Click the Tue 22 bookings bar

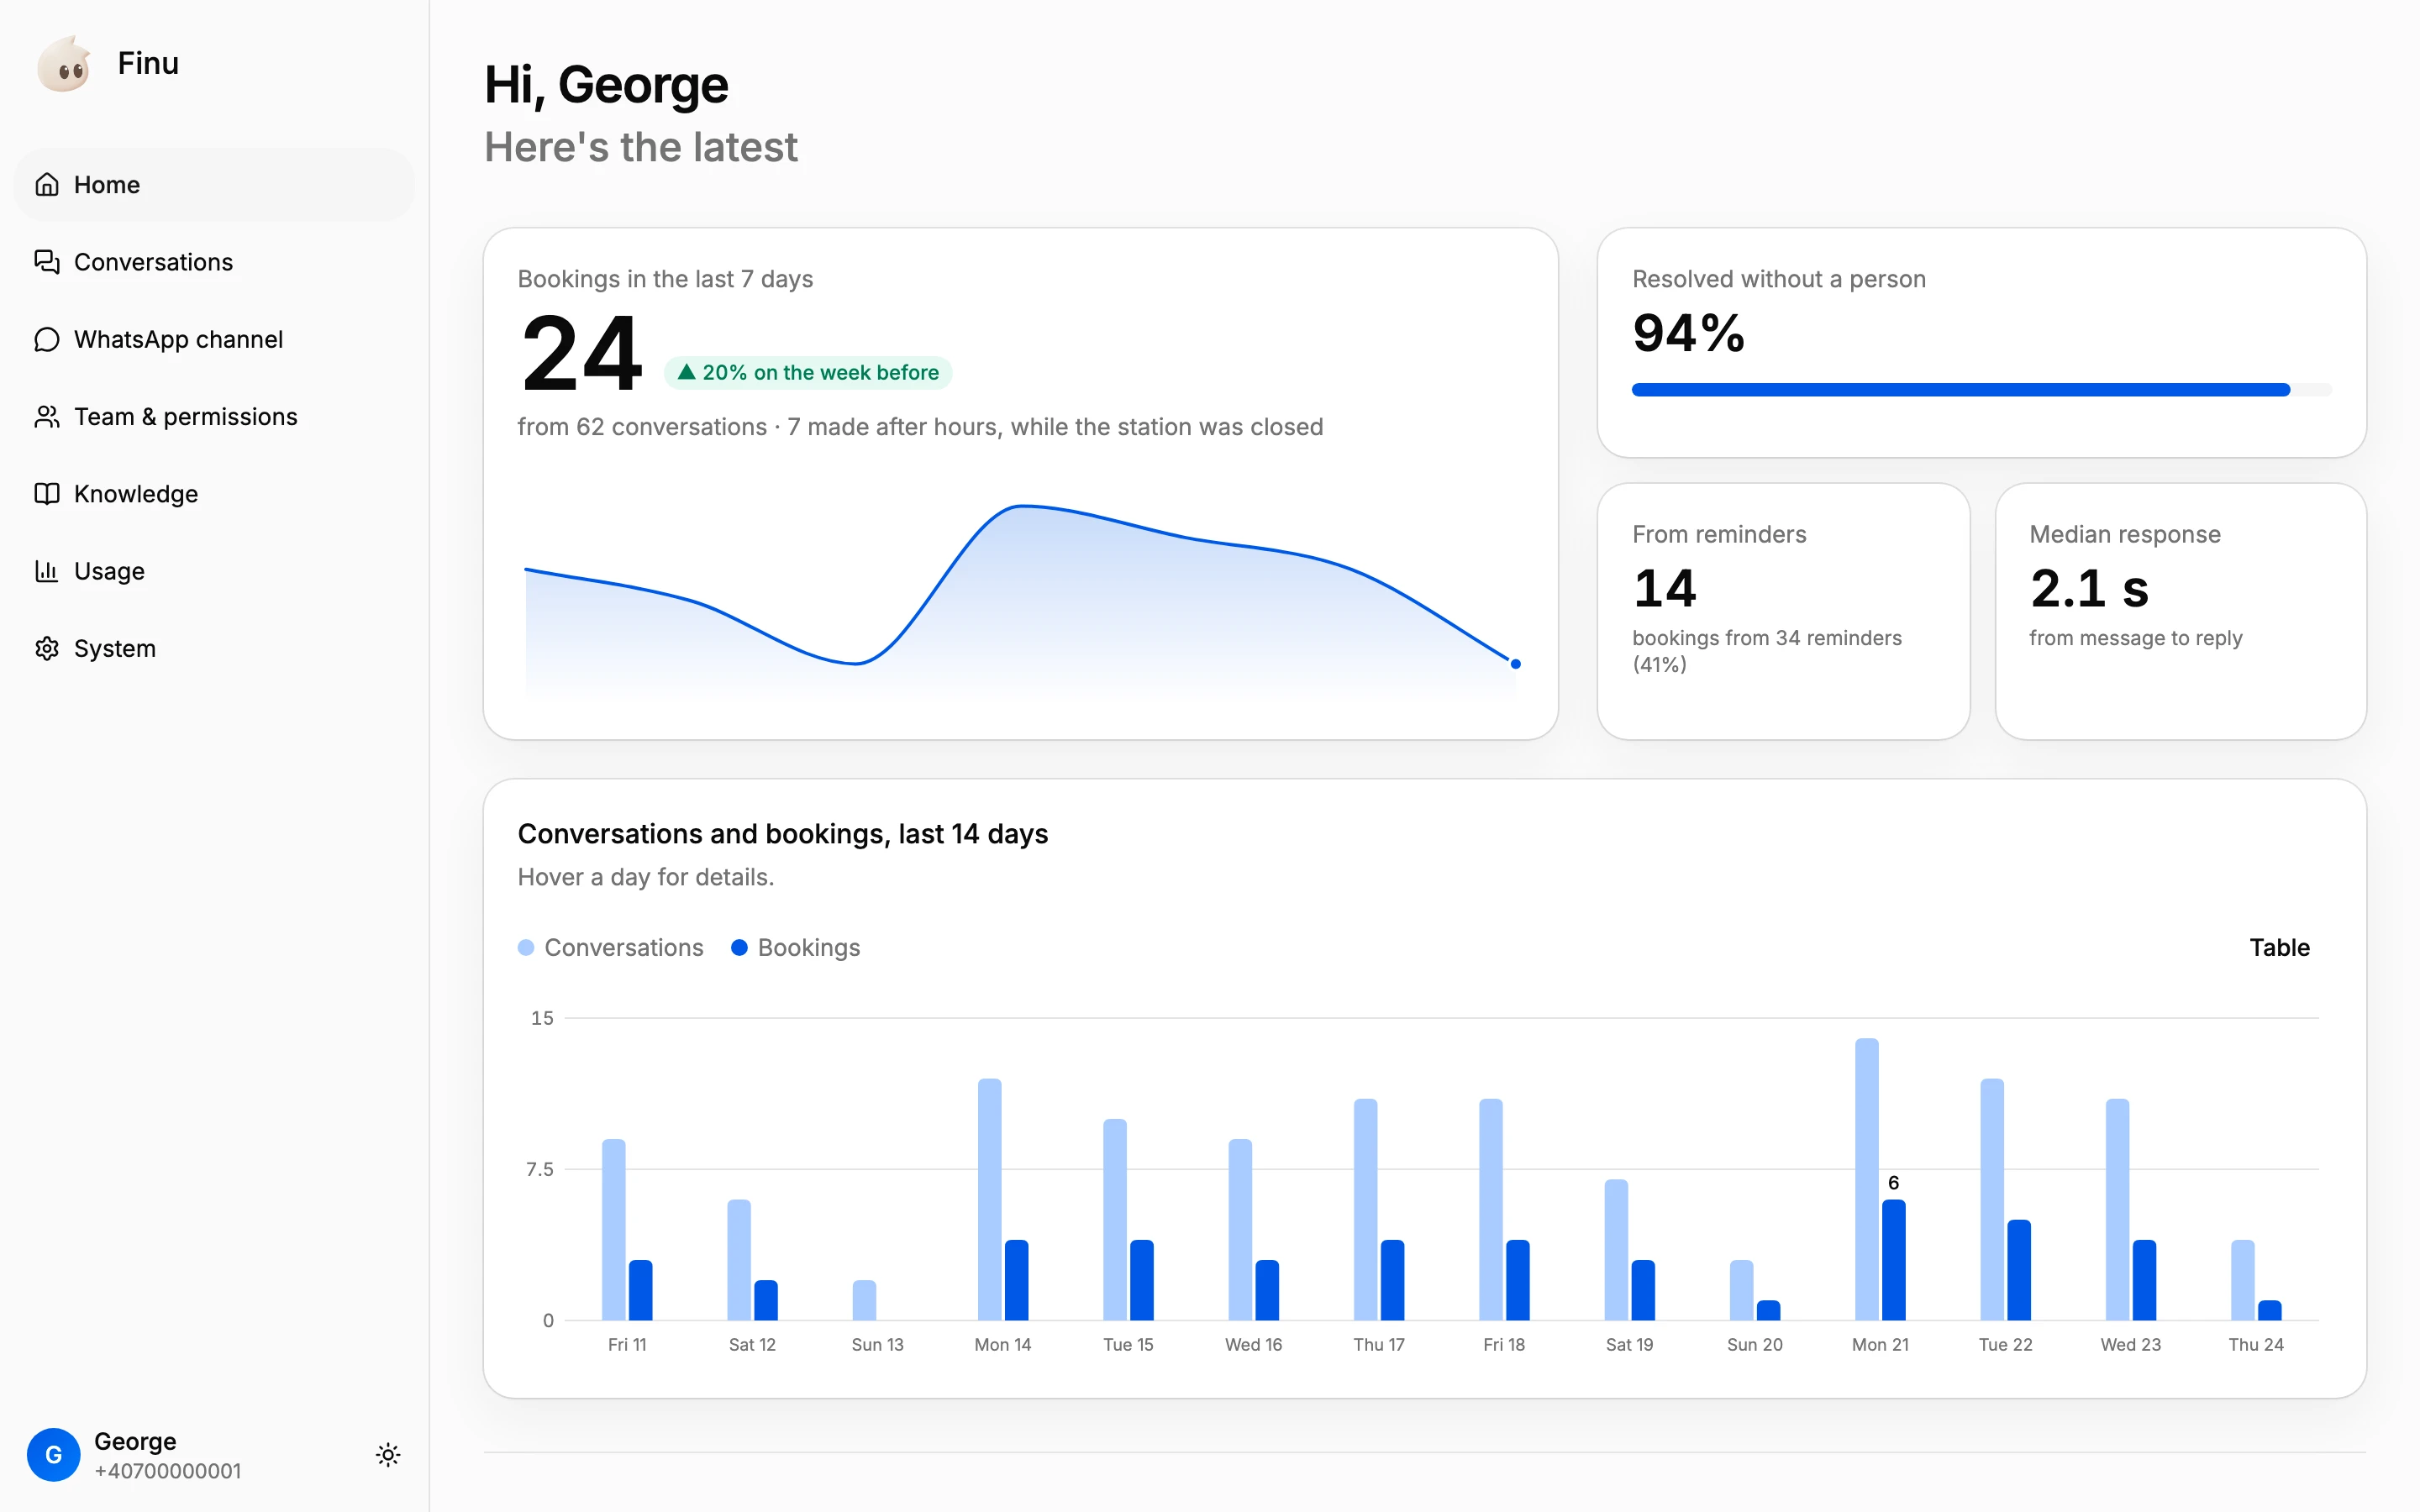pyautogui.click(x=2019, y=1270)
